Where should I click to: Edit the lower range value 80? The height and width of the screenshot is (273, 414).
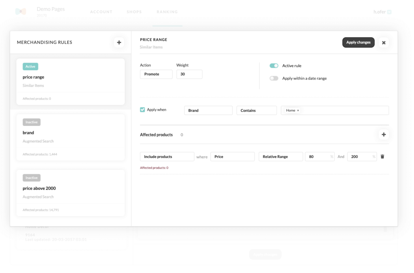[x=320, y=156]
